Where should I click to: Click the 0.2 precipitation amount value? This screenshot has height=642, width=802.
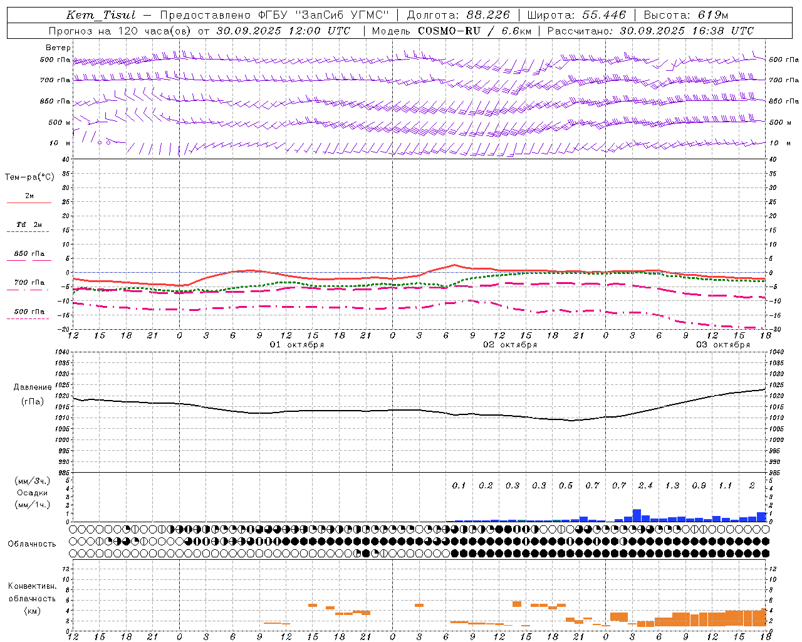pyautogui.click(x=486, y=485)
